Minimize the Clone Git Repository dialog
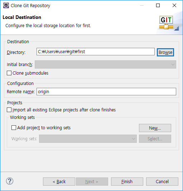 [x=142, y=5]
